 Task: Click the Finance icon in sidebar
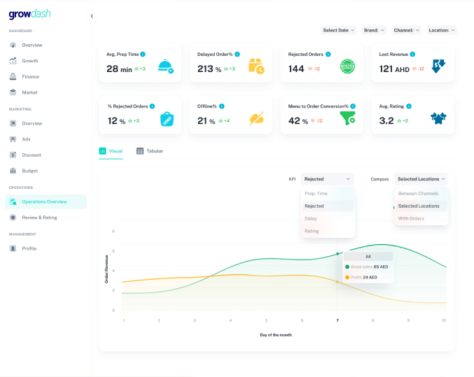[13, 76]
